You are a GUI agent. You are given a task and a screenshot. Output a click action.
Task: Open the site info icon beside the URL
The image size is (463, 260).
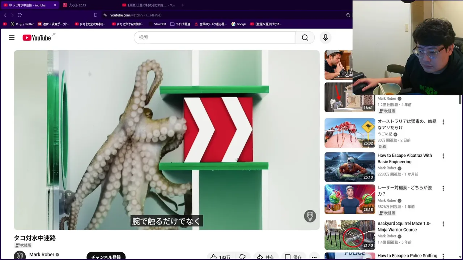(x=105, y=15)
